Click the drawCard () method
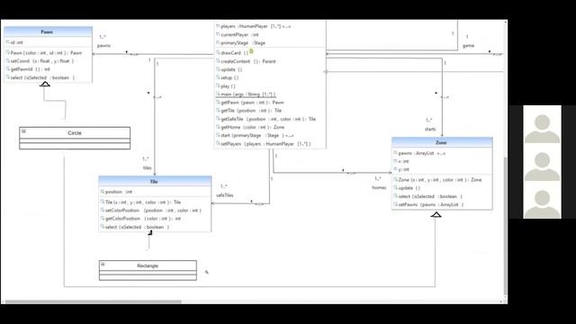This screenshot has width=576, height=324. [x=232, y=53]
